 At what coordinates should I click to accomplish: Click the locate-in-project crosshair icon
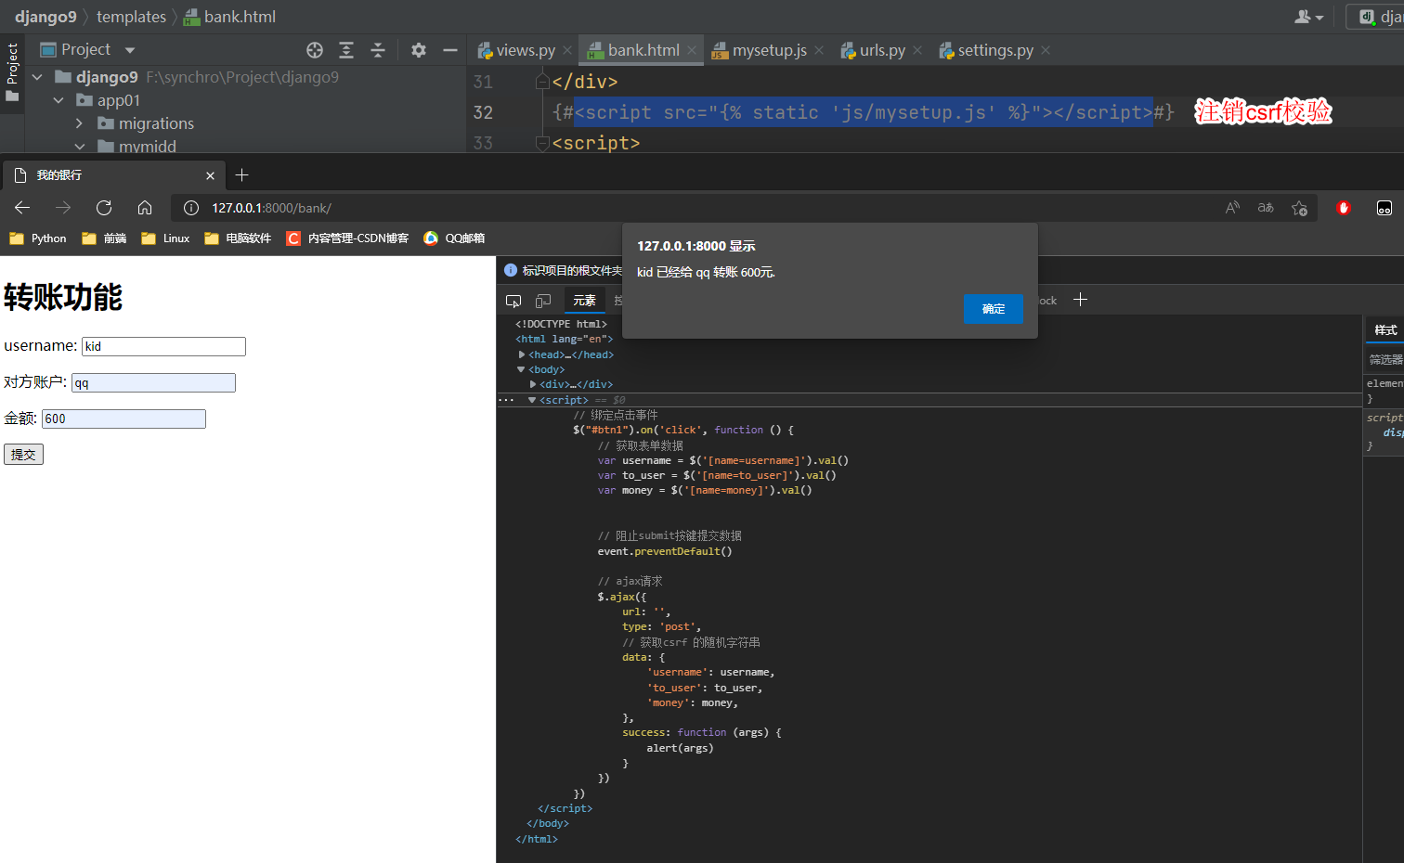coord(315,50)
